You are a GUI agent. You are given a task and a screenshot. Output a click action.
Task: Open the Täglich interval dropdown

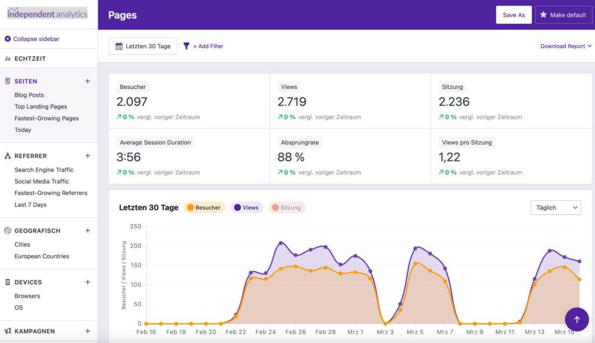coord(555,207)
